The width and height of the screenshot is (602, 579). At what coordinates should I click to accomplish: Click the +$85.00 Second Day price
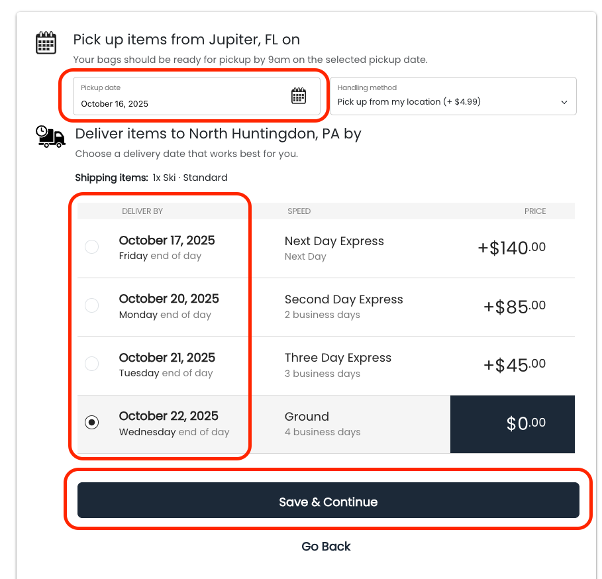pyautogui.click(x=515, y=307)
